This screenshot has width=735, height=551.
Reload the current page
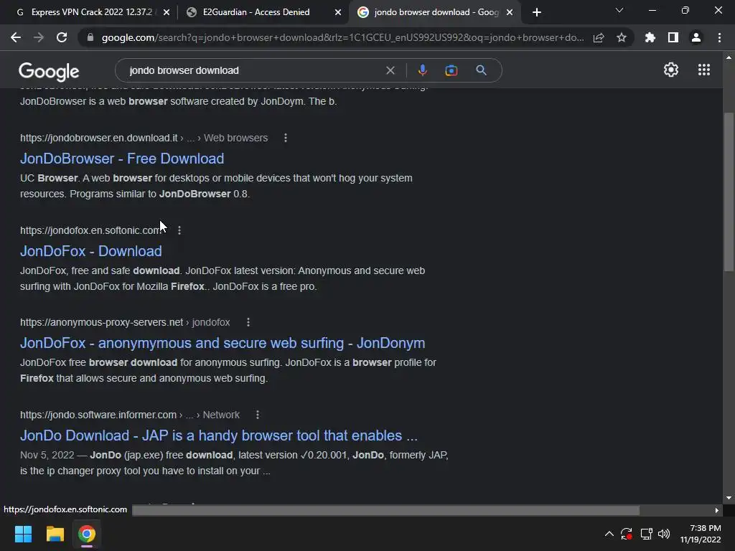click(x=62, y=37)
